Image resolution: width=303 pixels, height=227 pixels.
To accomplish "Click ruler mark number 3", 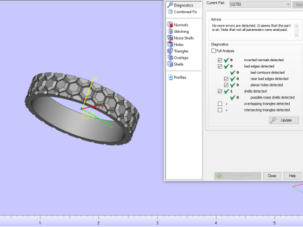I will [157, 223].
